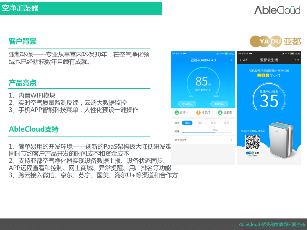Click the battery icon in the left phone status bar
307x230 pixels.
[227, 53]
